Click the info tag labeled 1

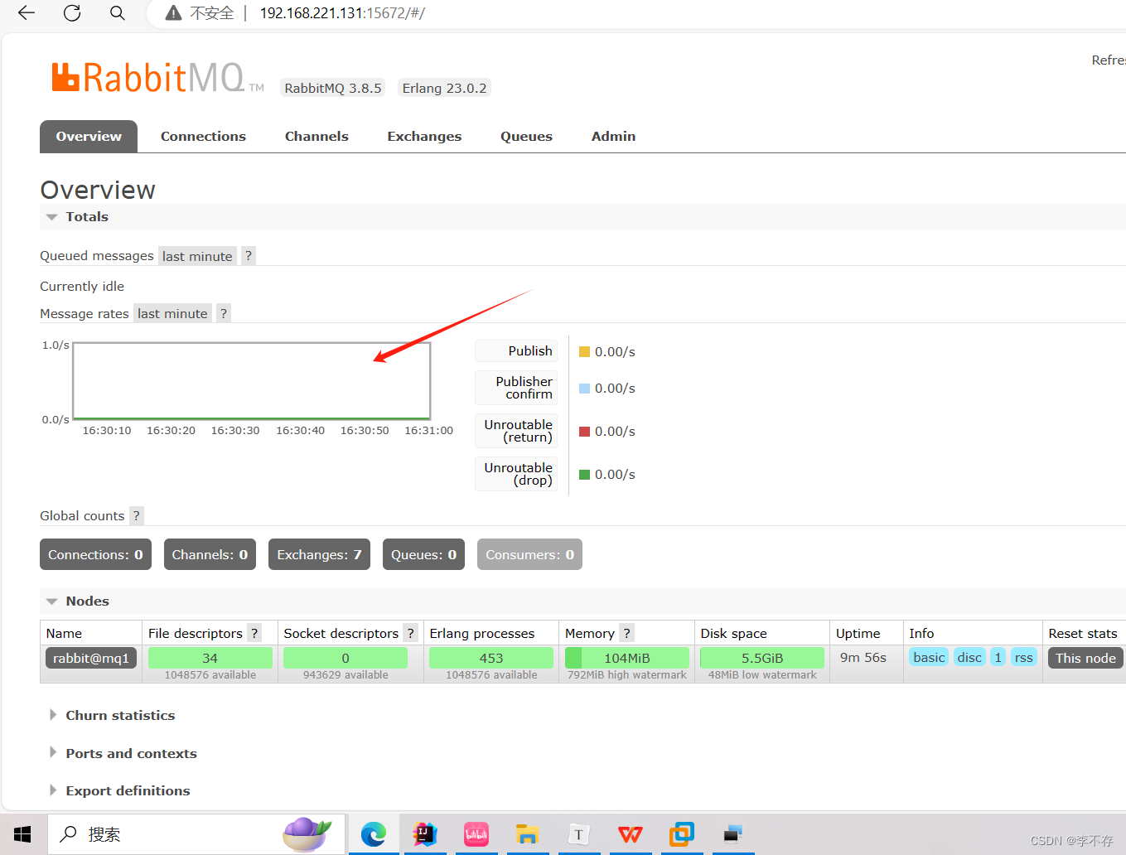point(998,657)
